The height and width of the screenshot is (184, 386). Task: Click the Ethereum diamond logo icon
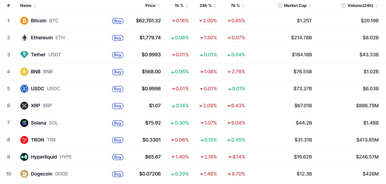click(x=24, y=38)
